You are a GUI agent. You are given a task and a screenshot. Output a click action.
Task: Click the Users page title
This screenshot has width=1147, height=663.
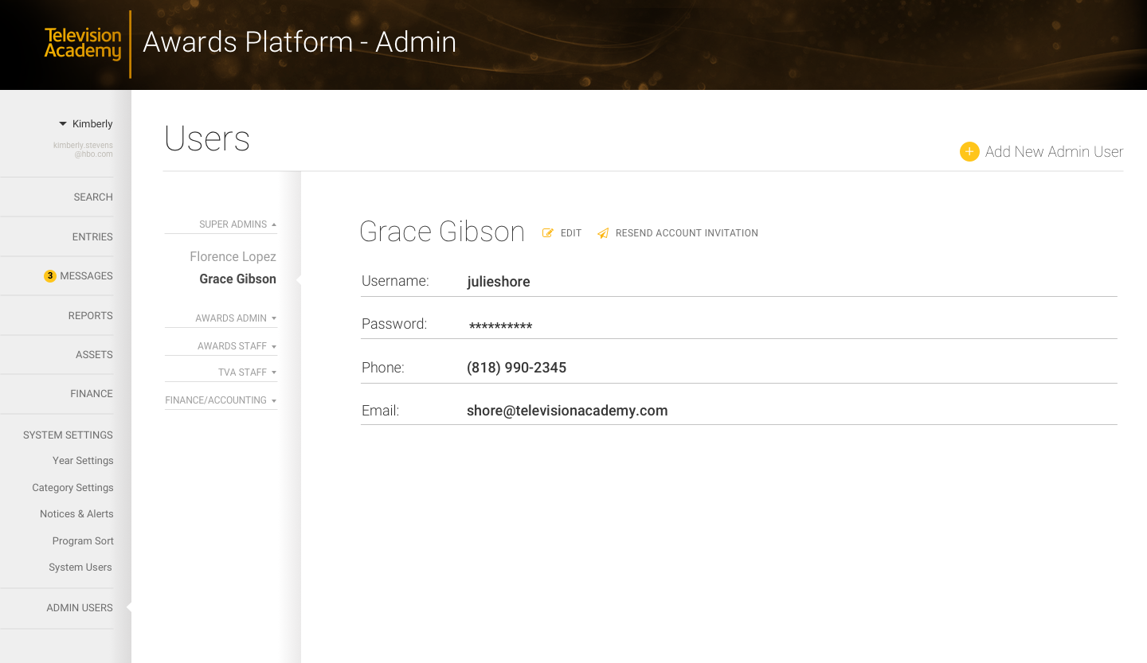pyautogui.click(x=207, y=138)
